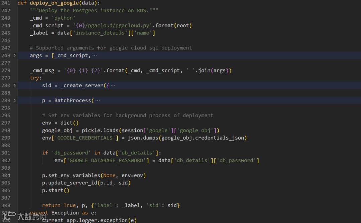Viewport: 361px width, 223px height.
Task: Click the function name deploy_on_google
Action: [x=54, y=3]
